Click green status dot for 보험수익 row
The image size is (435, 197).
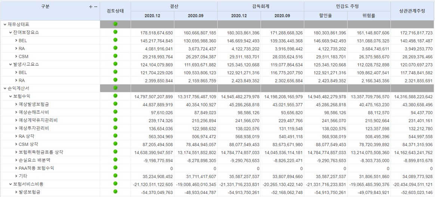coord(115,96)
